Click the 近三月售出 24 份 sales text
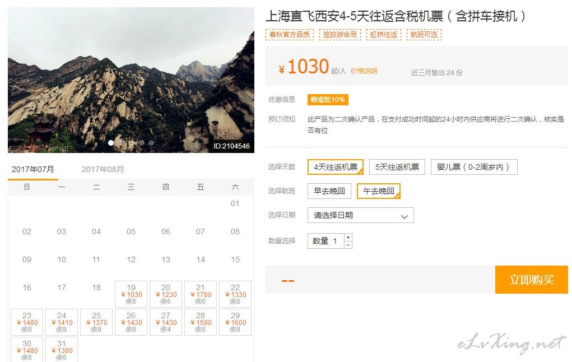 click(x=436, y=73)
